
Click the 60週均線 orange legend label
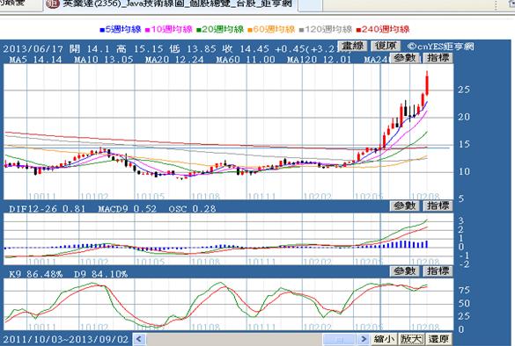274,30
